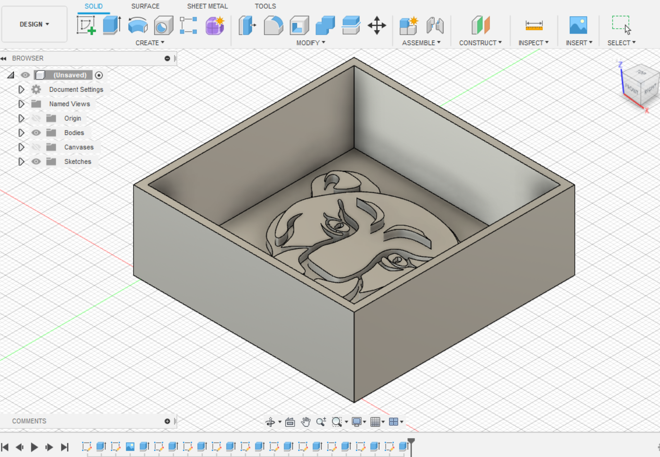The width and height of the screenshot is (660, 457).
Task: Select the Create Form tool
Action: coord(215,25)
